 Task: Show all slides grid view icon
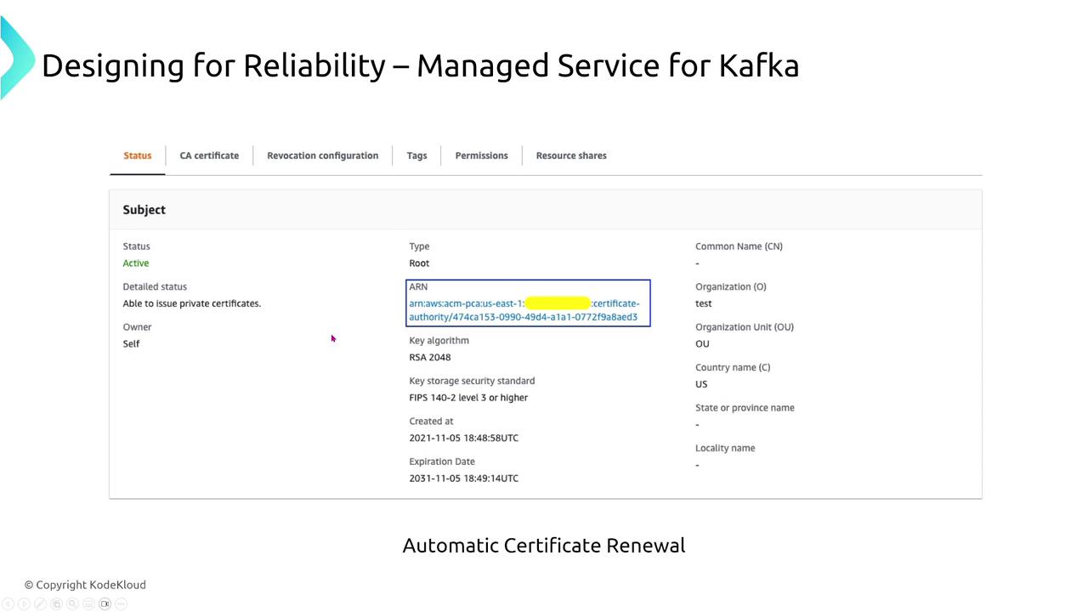point(56,604)
